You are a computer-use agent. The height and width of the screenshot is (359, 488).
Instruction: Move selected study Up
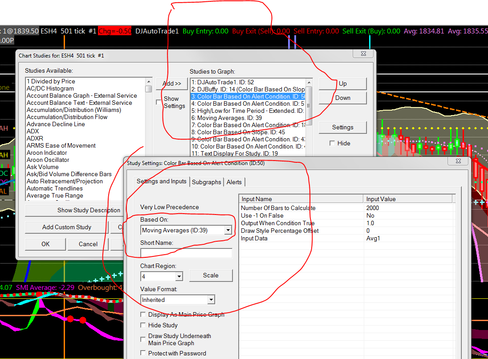point(342,83)
